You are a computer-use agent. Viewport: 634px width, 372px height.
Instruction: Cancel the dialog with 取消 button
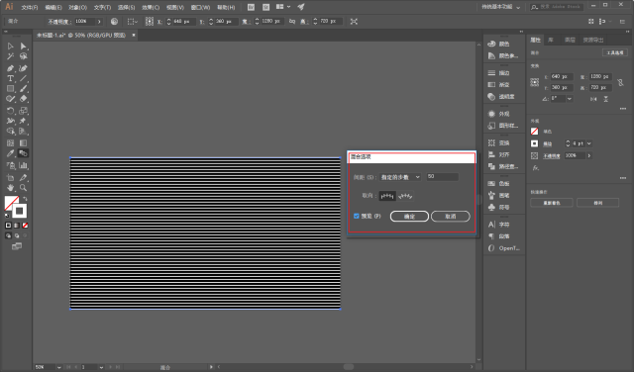(x=451, y=217)
